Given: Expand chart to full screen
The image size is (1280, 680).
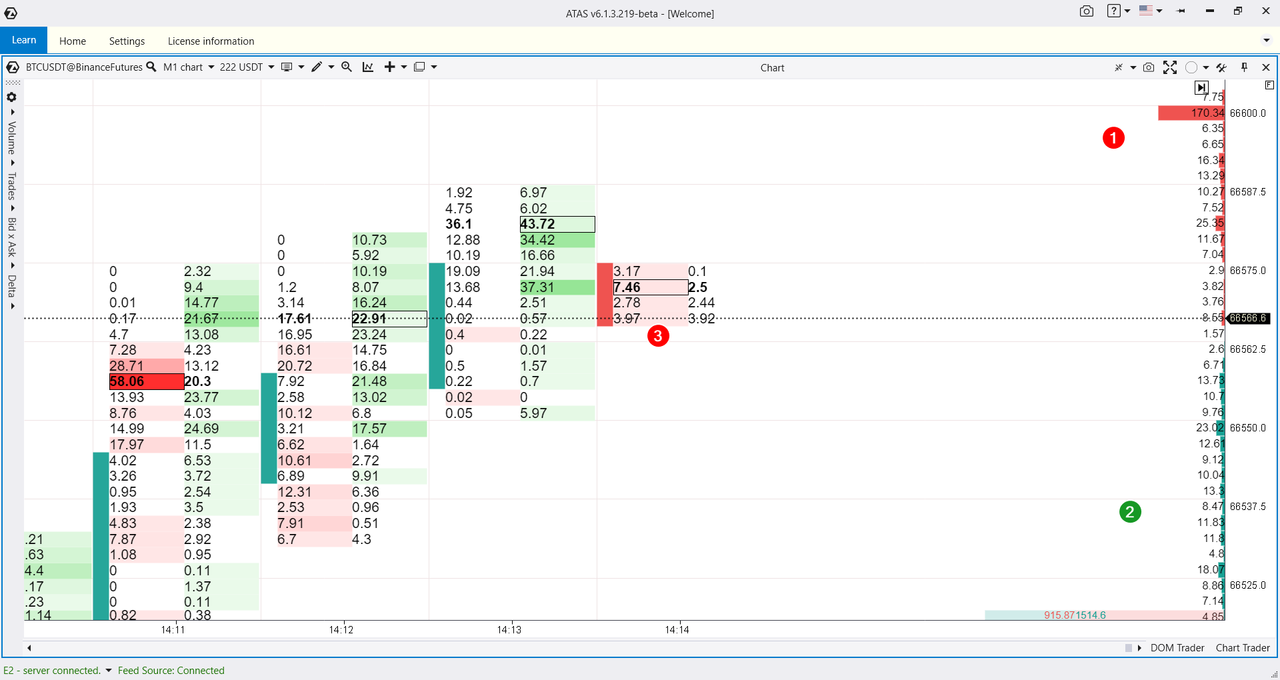Looking at the screenshot, I should pyautogui.click(x=1169, y=67).
